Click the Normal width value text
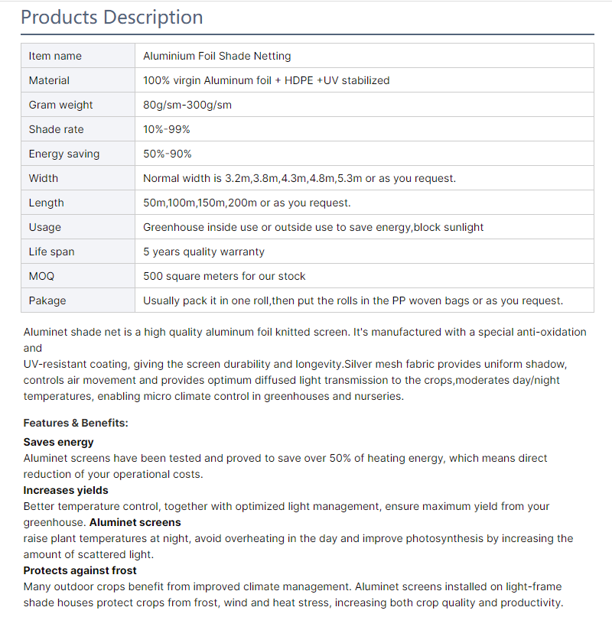Viewport: 612px width, 617px height. pyautogui.click(x=299, y=178)
